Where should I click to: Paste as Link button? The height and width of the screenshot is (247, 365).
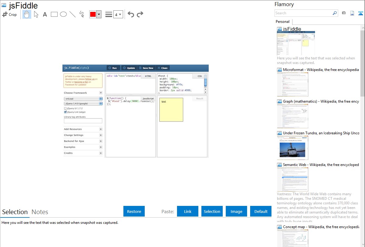click(x=188, y=211)
